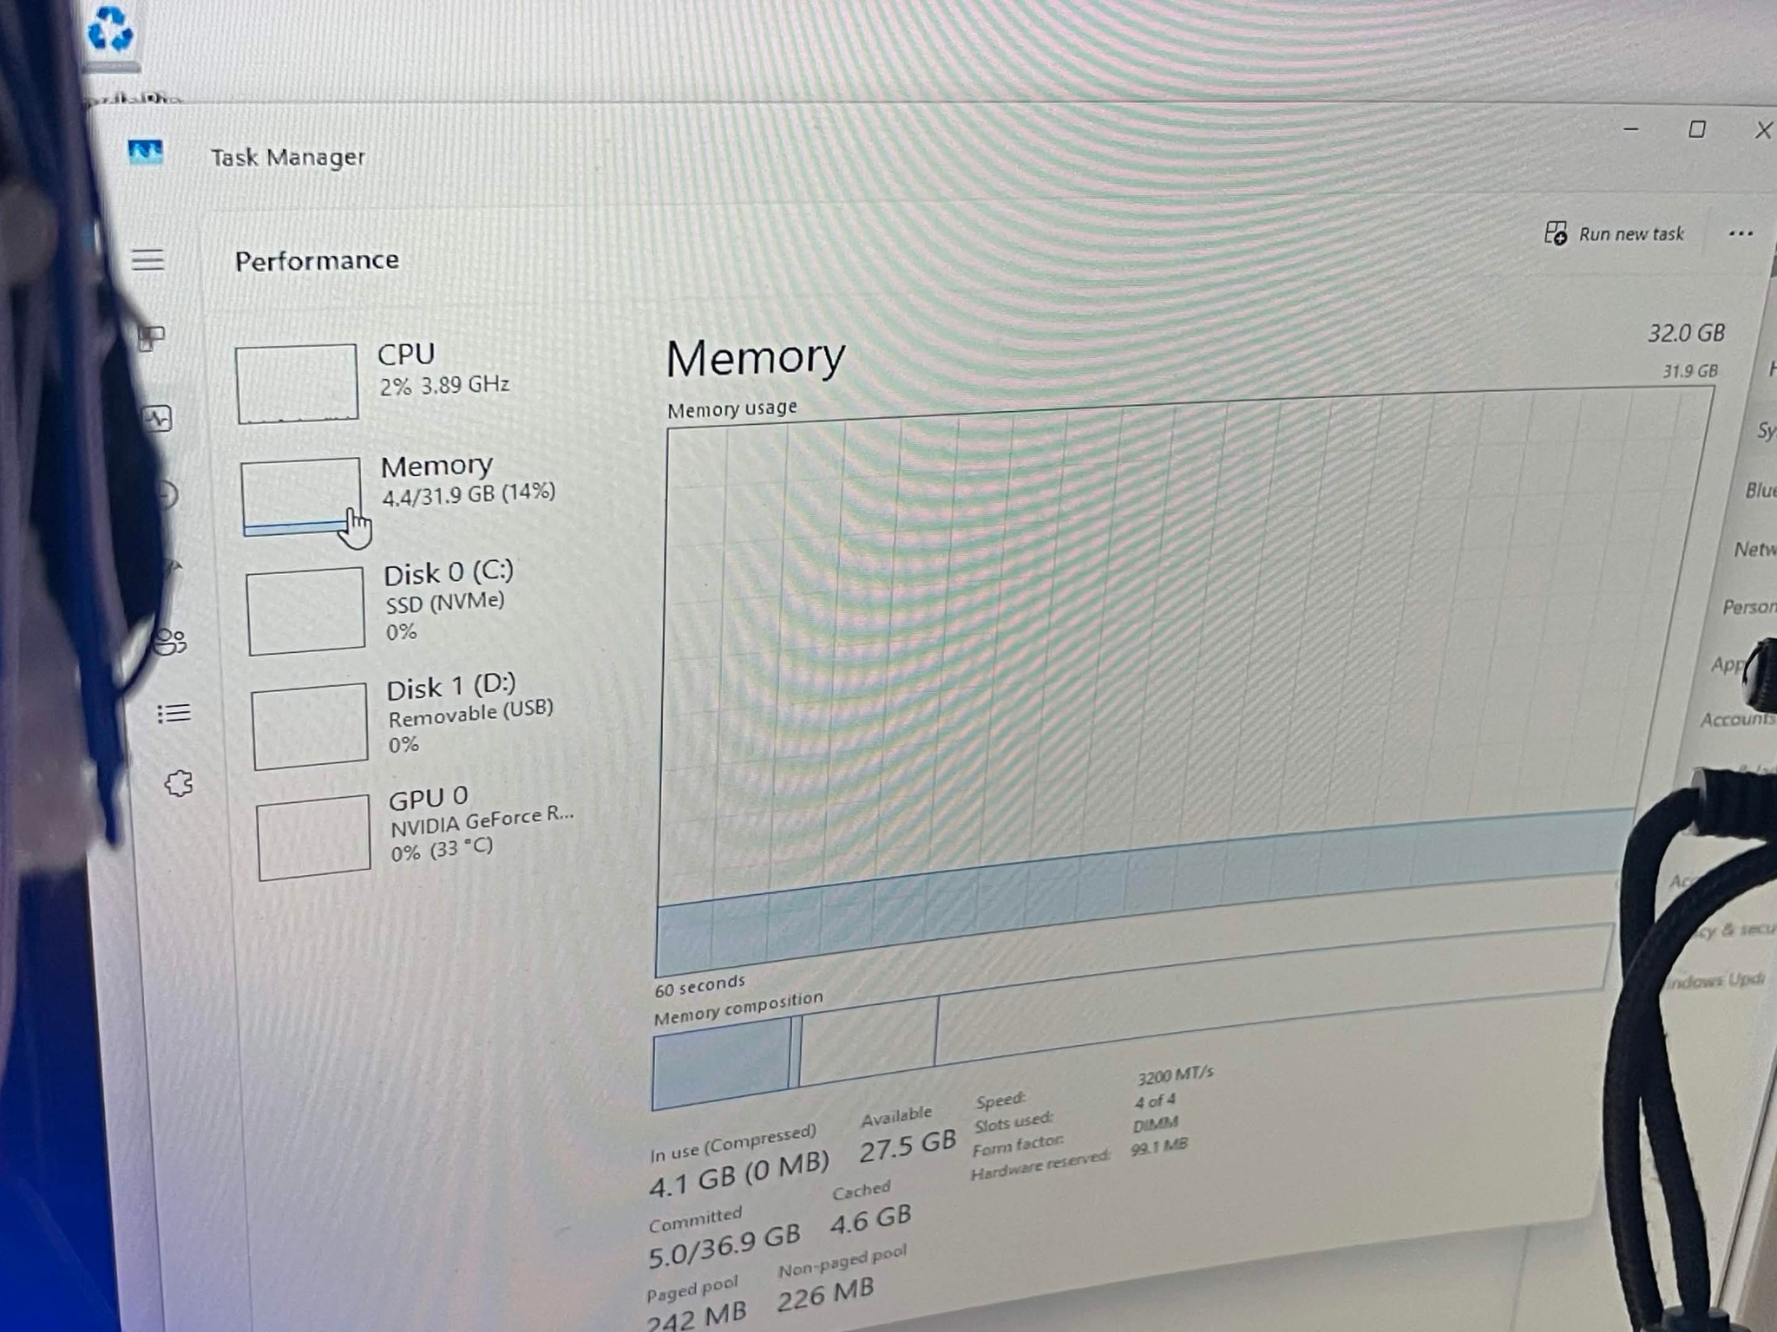The width and height of the screenshot is (1777, 1332).
Task: Click the GPU 0 mini graph thumbnail
Action: pyautogui.click(x=314, y=836)
